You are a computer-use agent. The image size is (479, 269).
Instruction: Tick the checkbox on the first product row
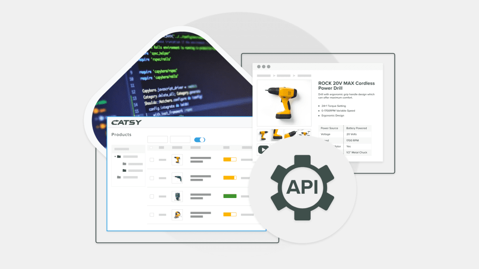pyautogui.click(x=152, y=160)
